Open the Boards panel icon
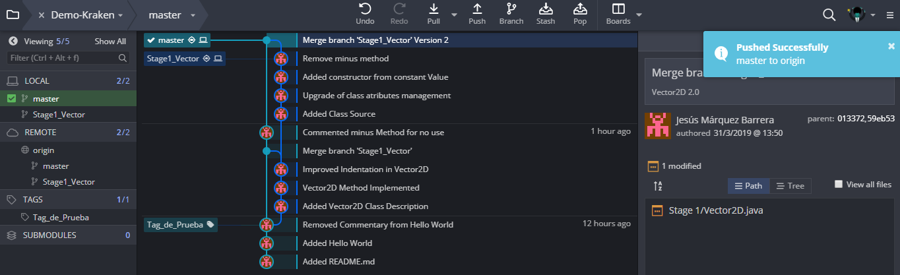Image resolution: width=900 pixels, height=275 pixels. pyautogui.click(x=618, y=9)
